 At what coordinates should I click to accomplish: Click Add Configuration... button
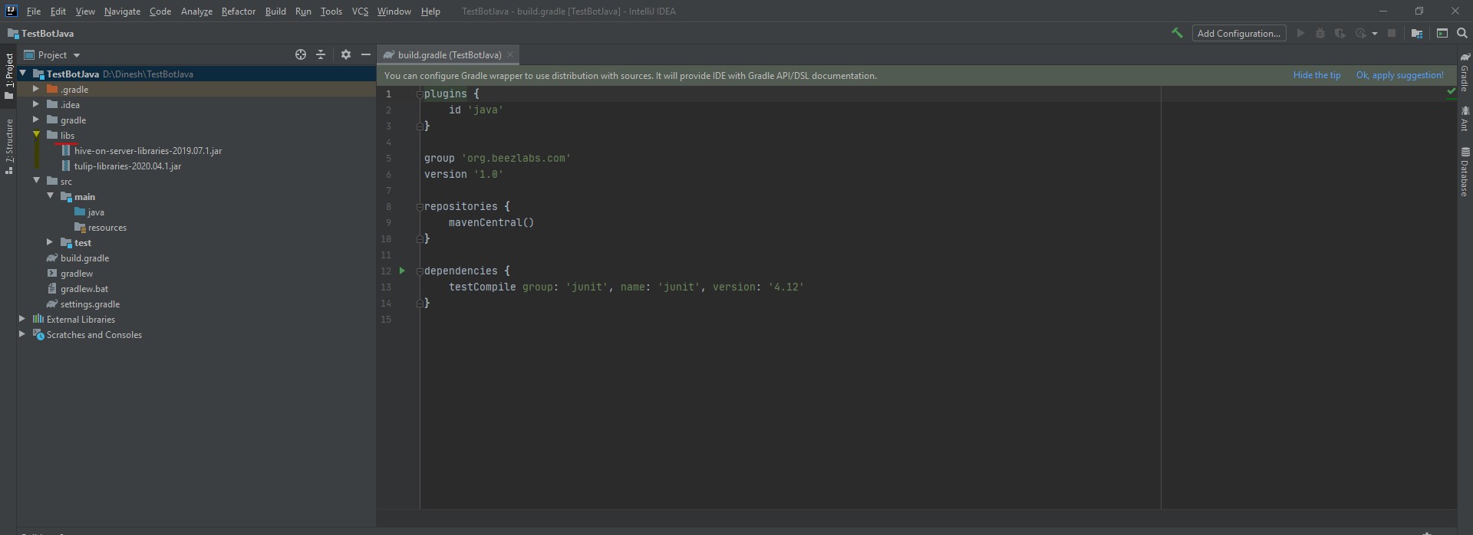coord(1239,33)
